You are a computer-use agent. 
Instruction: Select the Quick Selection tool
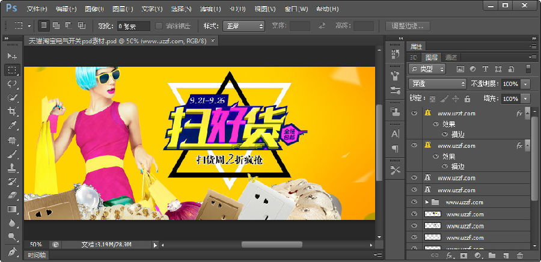[x=12, y=97]
